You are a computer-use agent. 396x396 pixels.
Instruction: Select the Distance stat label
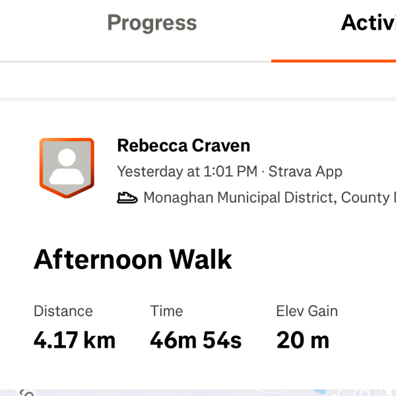coord(63,311)
